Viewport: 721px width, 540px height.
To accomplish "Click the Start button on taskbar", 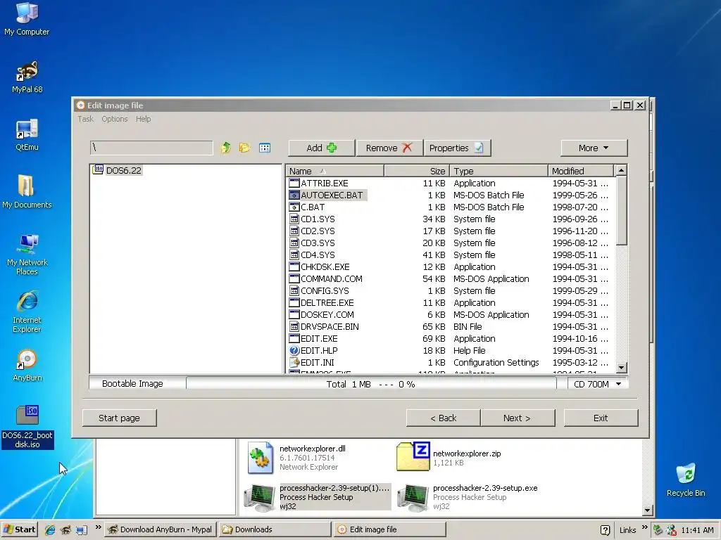I will click(x=20, y=529).
